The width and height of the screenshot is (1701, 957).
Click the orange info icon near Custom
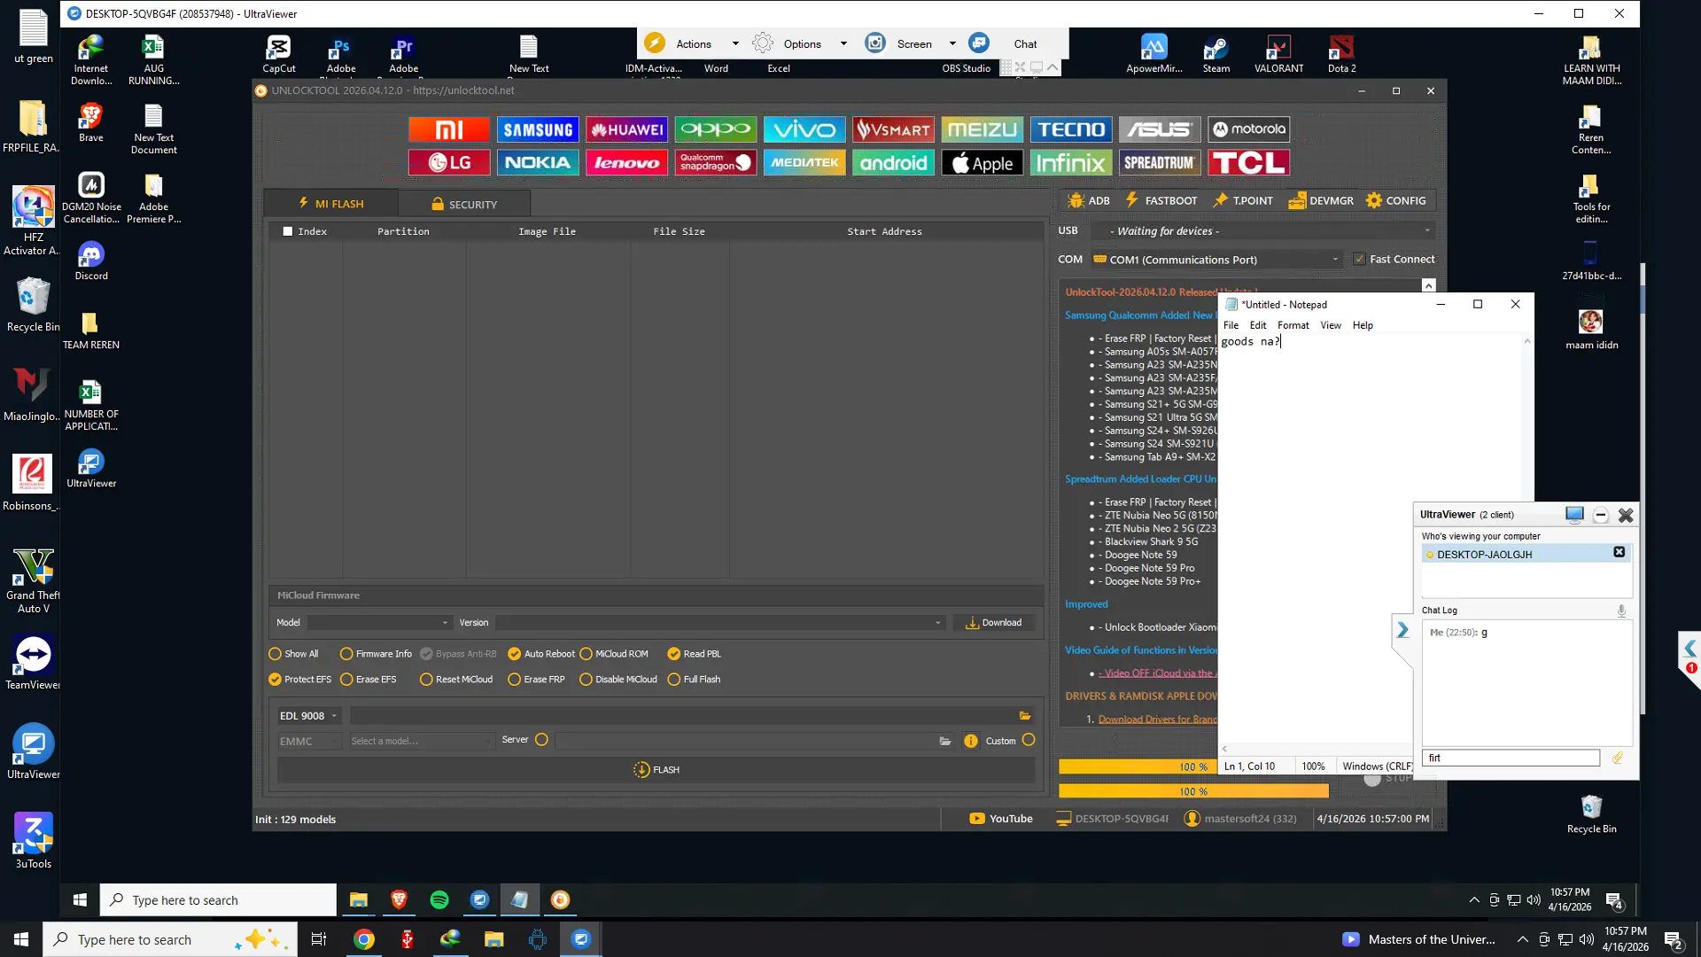point(971,741)
